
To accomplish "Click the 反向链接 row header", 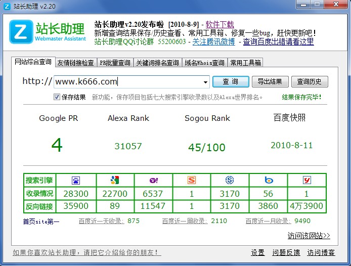I will [x=39, y=206].
